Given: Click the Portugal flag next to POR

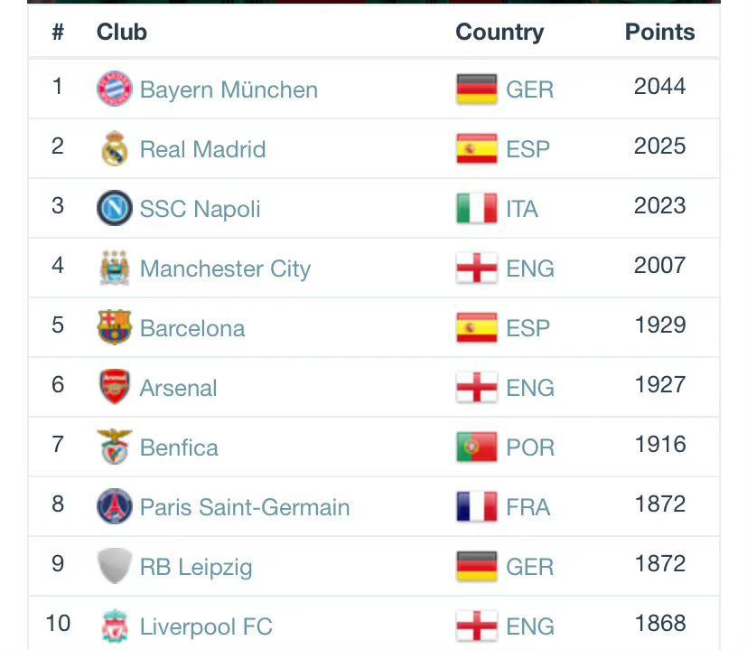Looking at the screenshot, I should click(476, 447).
